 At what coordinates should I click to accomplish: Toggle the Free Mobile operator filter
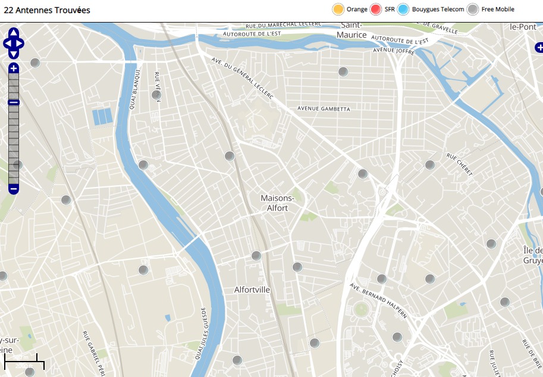tap(473, 9)
